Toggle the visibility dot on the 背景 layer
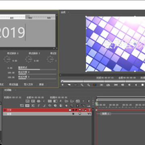This screenshot has width=145, height=145. pos(73,114)
